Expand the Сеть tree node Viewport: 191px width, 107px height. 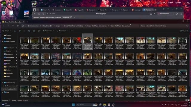click(x=2, y=92)
